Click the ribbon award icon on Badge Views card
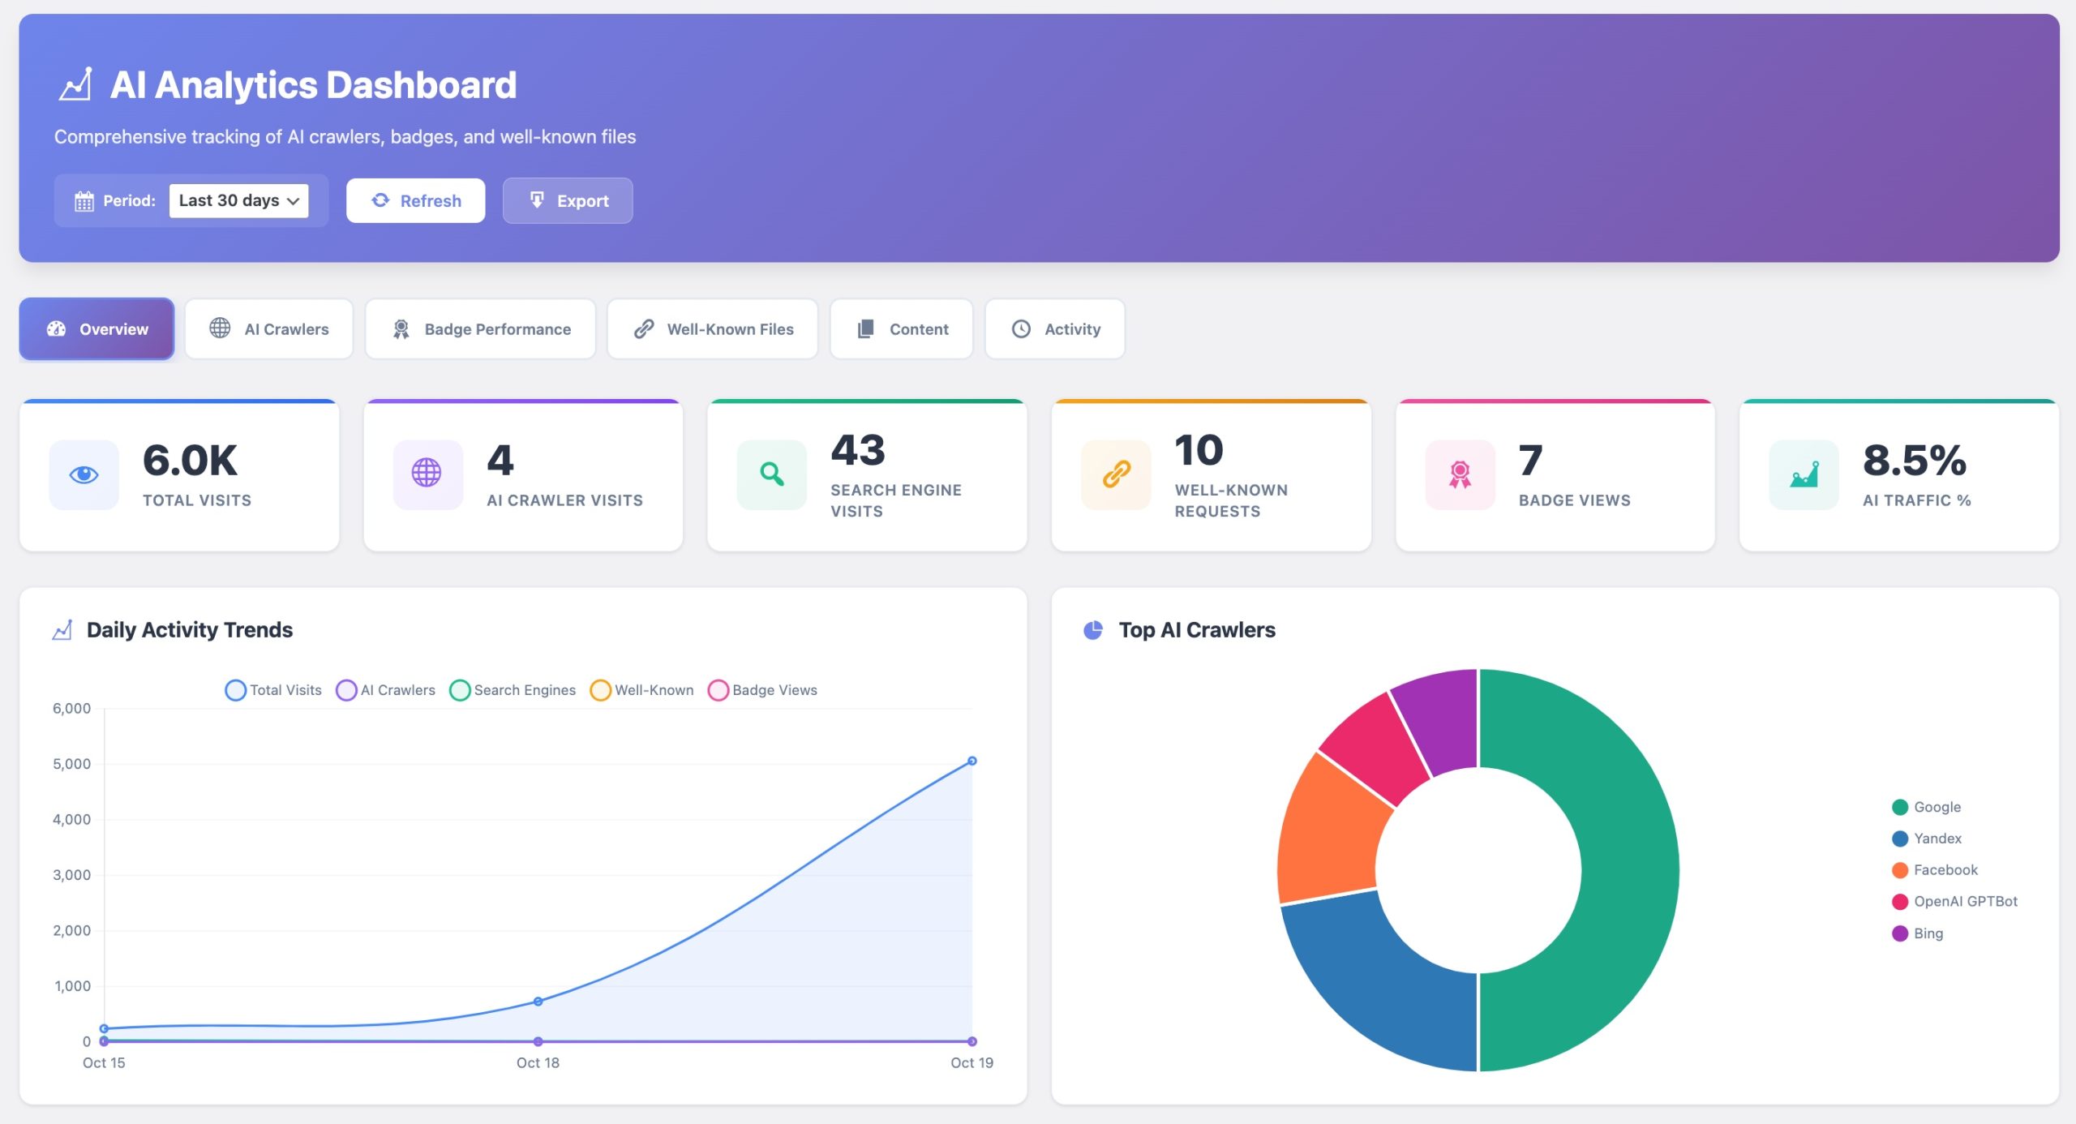This screenshot has width=2076, height=1124. tap(1460, 474)
